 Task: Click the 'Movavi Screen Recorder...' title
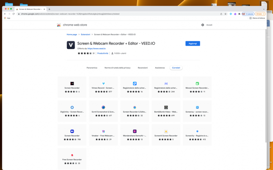coord(197,88)
